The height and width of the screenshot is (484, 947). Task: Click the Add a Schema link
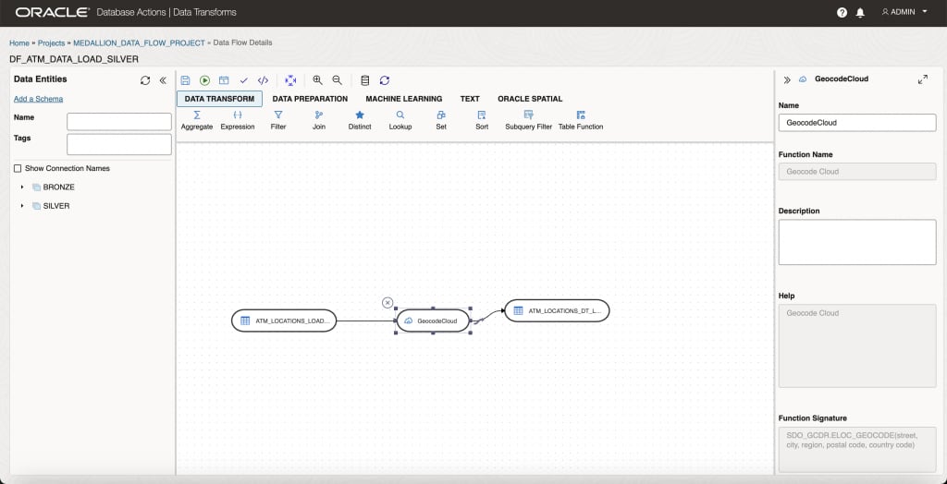[38, 99]
